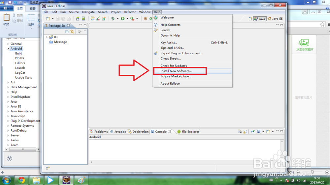Screen dimensions: 330x185
Task: Select Help Contents from Help menu
Action: pyautogui.click(x=192, y=25)
